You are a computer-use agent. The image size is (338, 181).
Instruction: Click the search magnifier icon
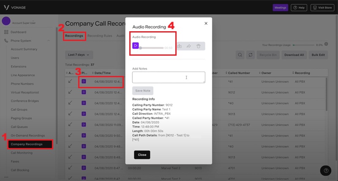coord(240,55)
